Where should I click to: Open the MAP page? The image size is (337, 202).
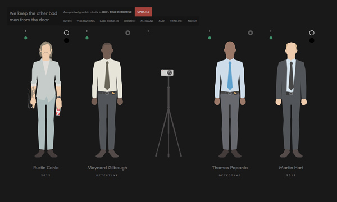click(x=162, y=21)
